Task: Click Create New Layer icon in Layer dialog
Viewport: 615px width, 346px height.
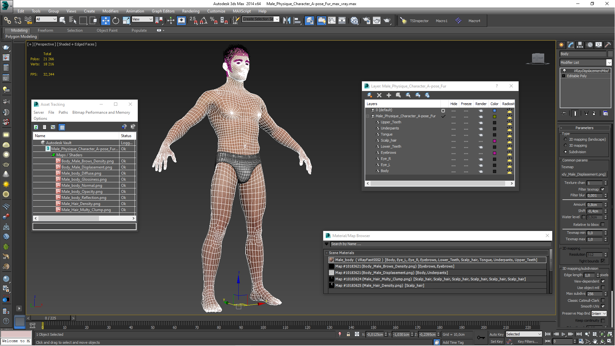Action: click(369, 95)
